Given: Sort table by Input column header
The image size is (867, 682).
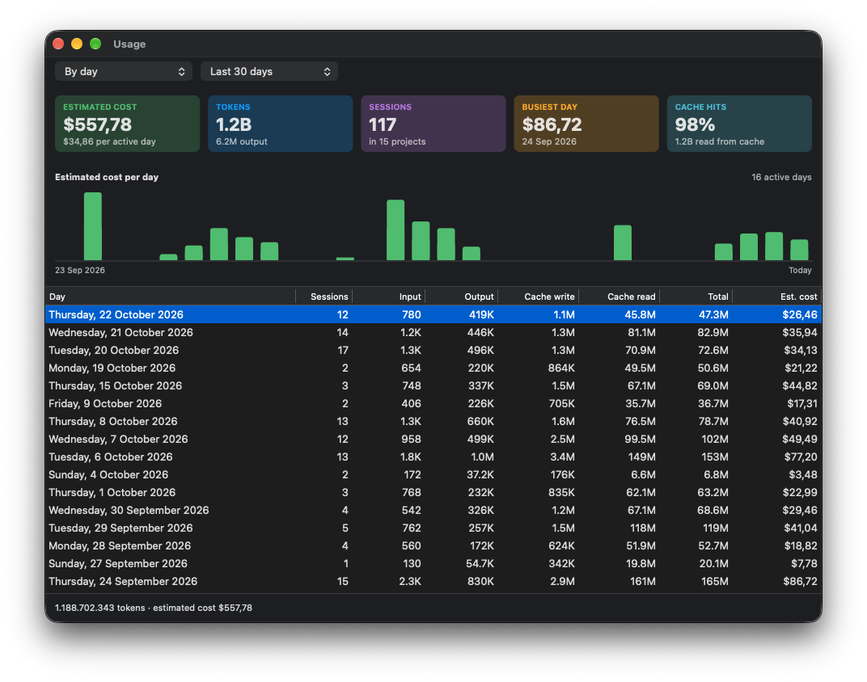Looking at the screenshot, I should [x=389, y=297].
